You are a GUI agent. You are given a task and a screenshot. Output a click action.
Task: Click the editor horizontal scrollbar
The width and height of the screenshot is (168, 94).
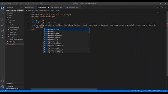(64, 89)
